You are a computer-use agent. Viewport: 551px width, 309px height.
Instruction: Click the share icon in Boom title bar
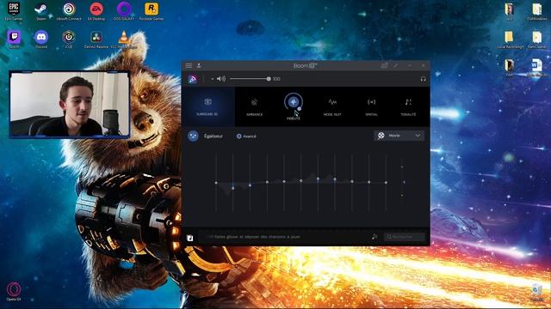pyautogui.click(x=385, y=65)
